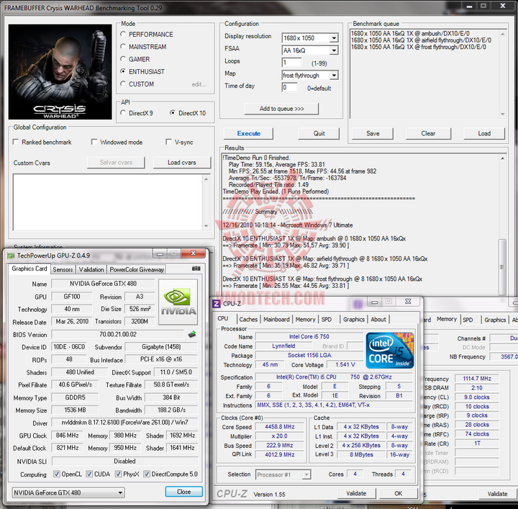Image resolution: width=518 pixels, height=509 pixels.
Task: Open Graphics tab in background CPU-Z window
Action: coord(495,320)
